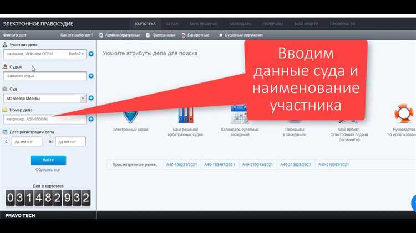416x233 pixels.
Task: Expand the court dropdown arrow next to АС города Москвы
Action: click(x=83, y=99)
